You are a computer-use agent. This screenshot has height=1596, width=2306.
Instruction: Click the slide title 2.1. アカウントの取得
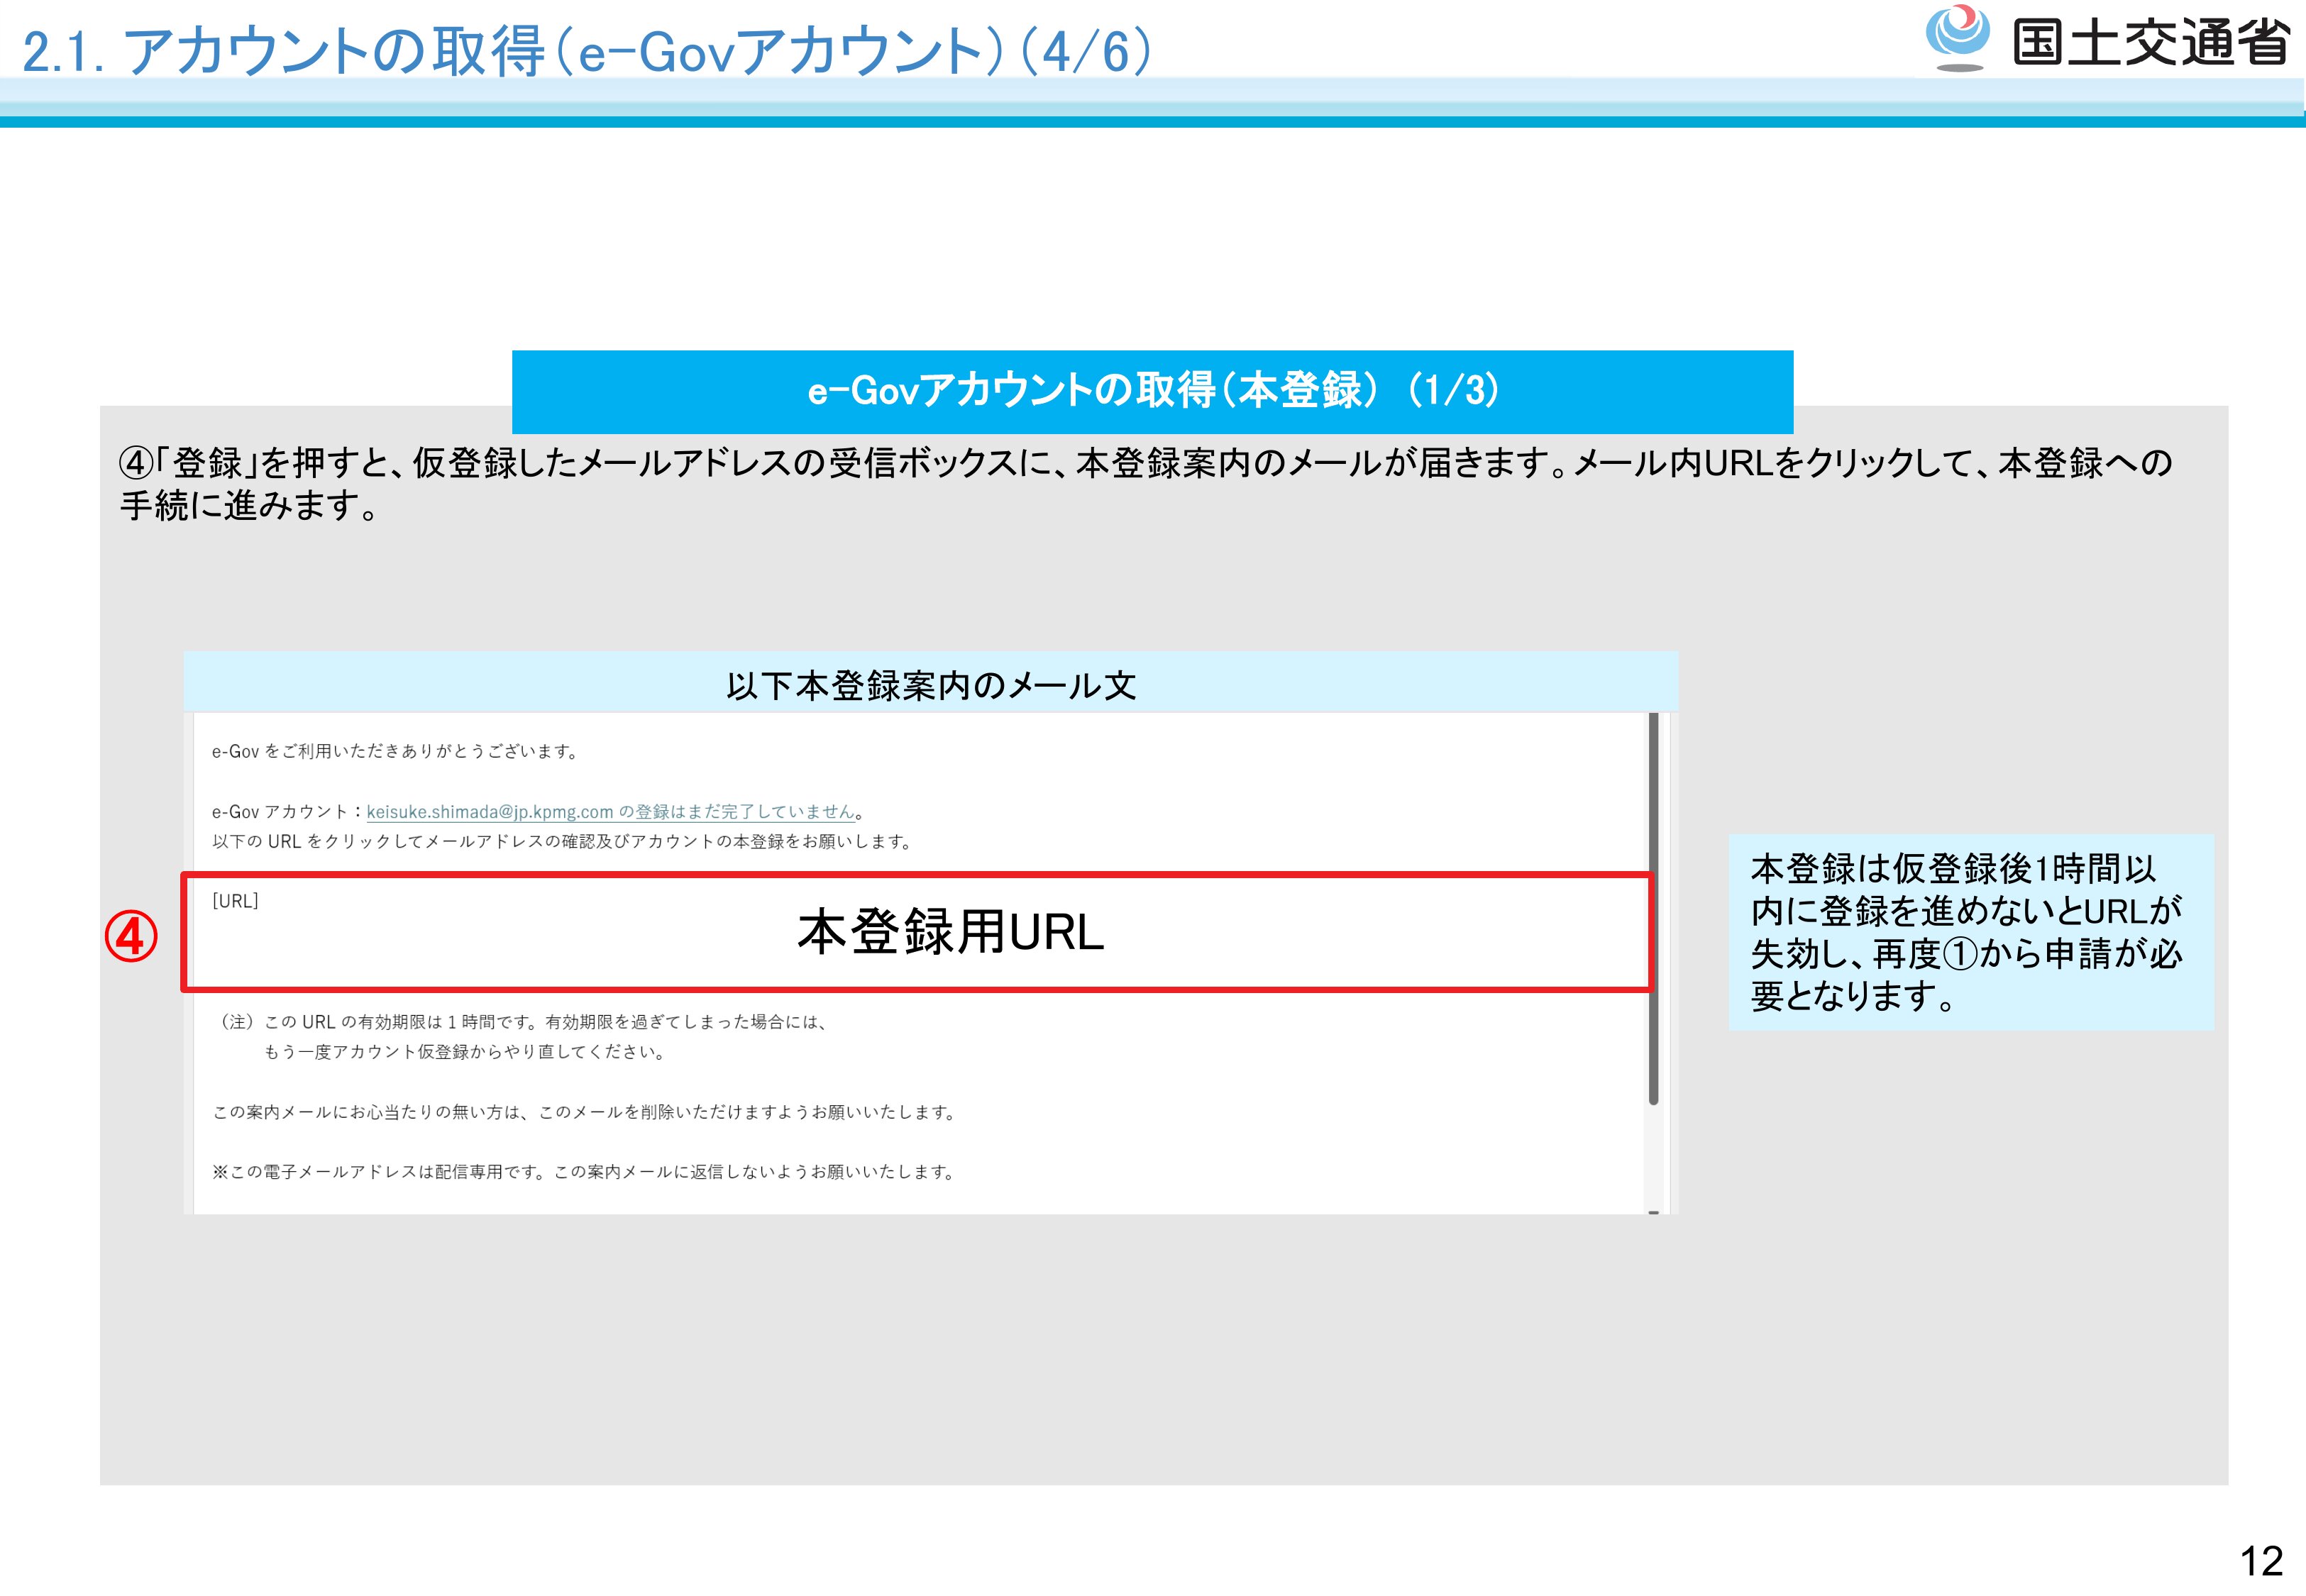(x=586, y=50)
